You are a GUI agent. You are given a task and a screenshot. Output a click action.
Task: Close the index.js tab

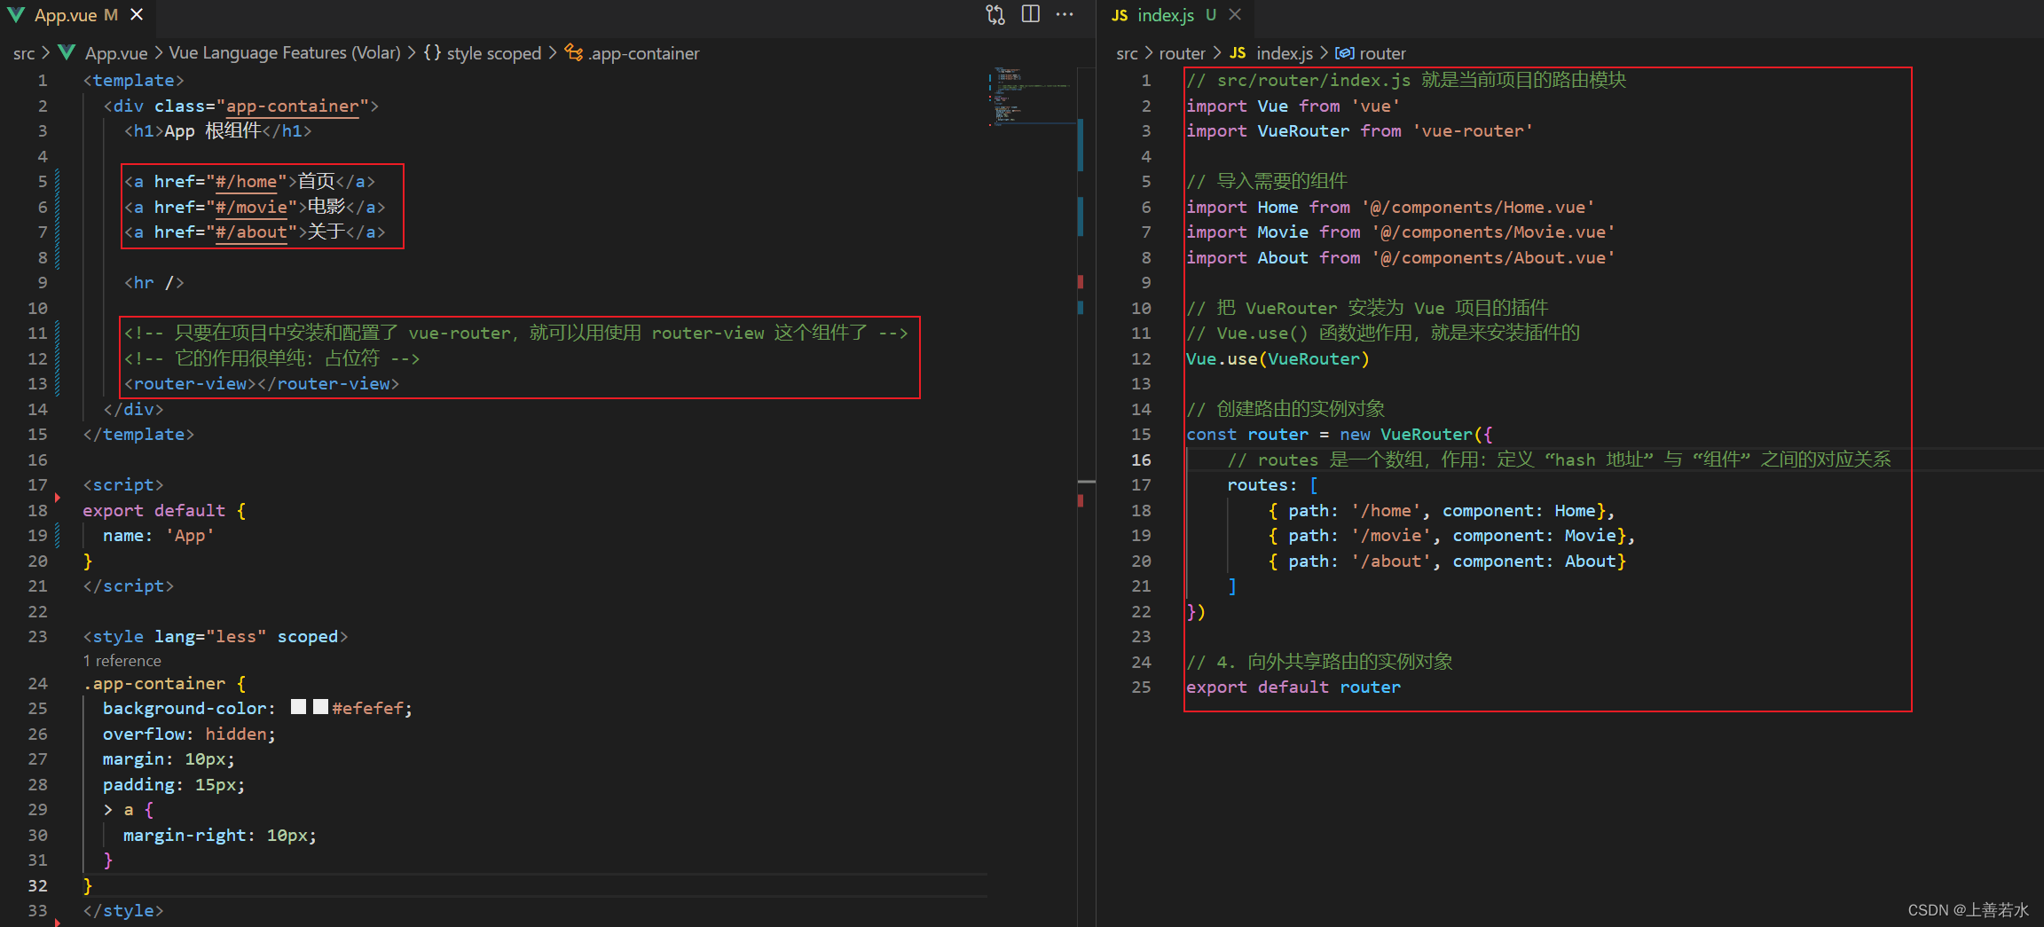point(1235,15)
